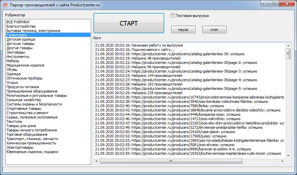This screenshot has height=175, width=297.
Task: Click log line with 14713/ooo-mikrofoto
Action: pyautogui.click(x=168, y=119)
